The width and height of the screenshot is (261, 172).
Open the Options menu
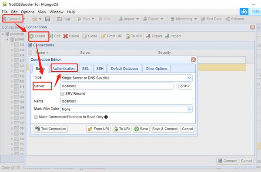pos(28,12)
